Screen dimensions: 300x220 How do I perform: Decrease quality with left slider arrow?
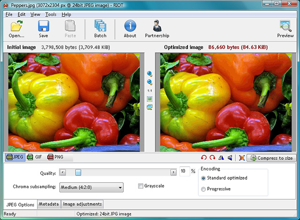(x=62, y=172)
